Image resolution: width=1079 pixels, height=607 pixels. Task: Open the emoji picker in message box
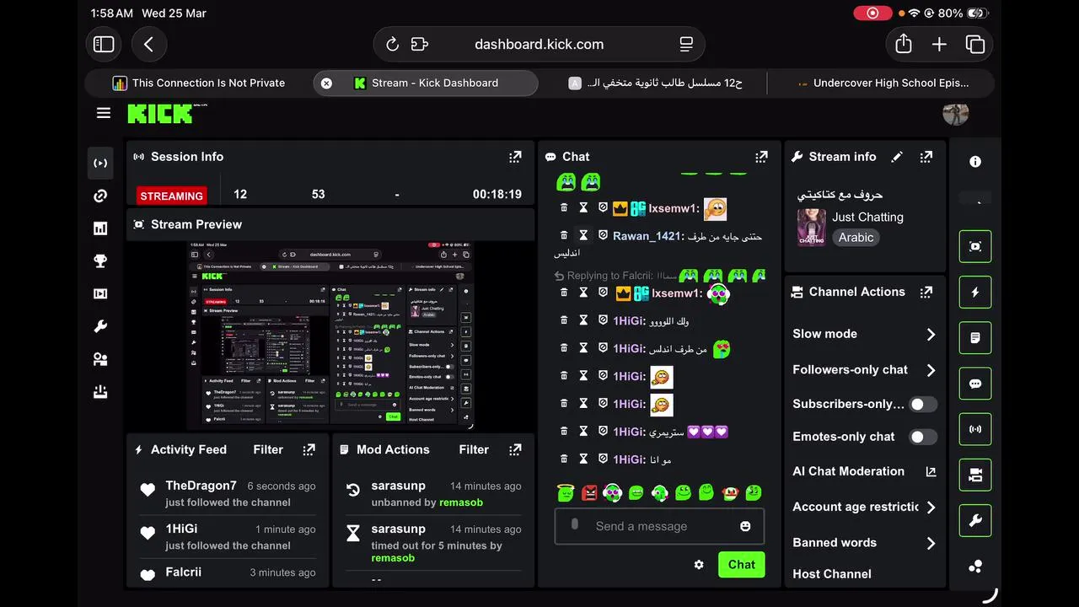[x=745, y=526]
